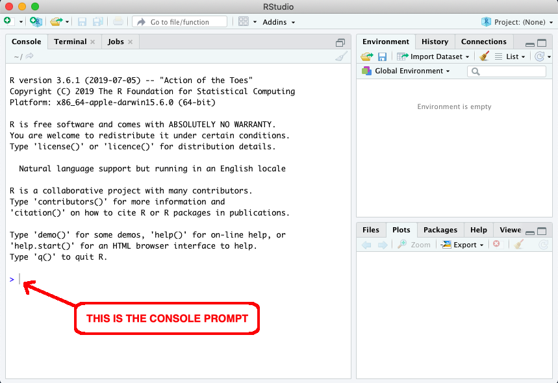Click the Go to file/function field
Screen dimensions: 558x383
(x=180, y=22)
